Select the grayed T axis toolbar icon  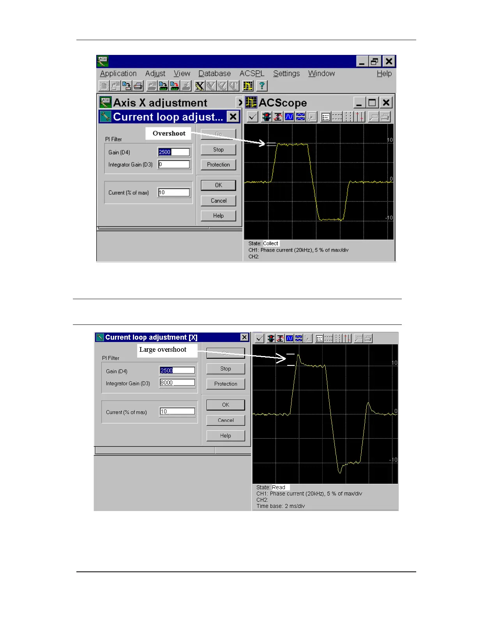click(x=233, y=86)
